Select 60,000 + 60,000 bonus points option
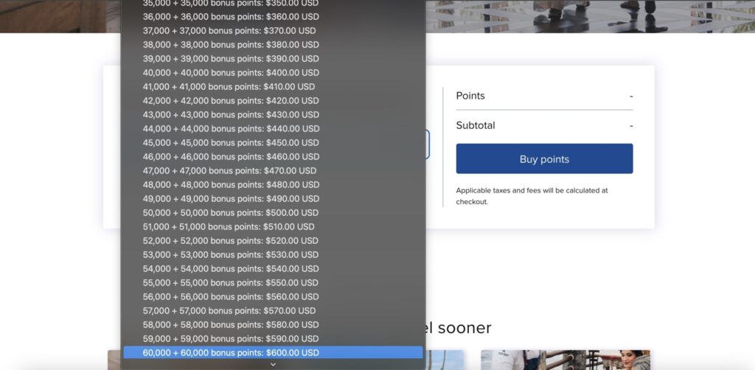 pos(273,352)
